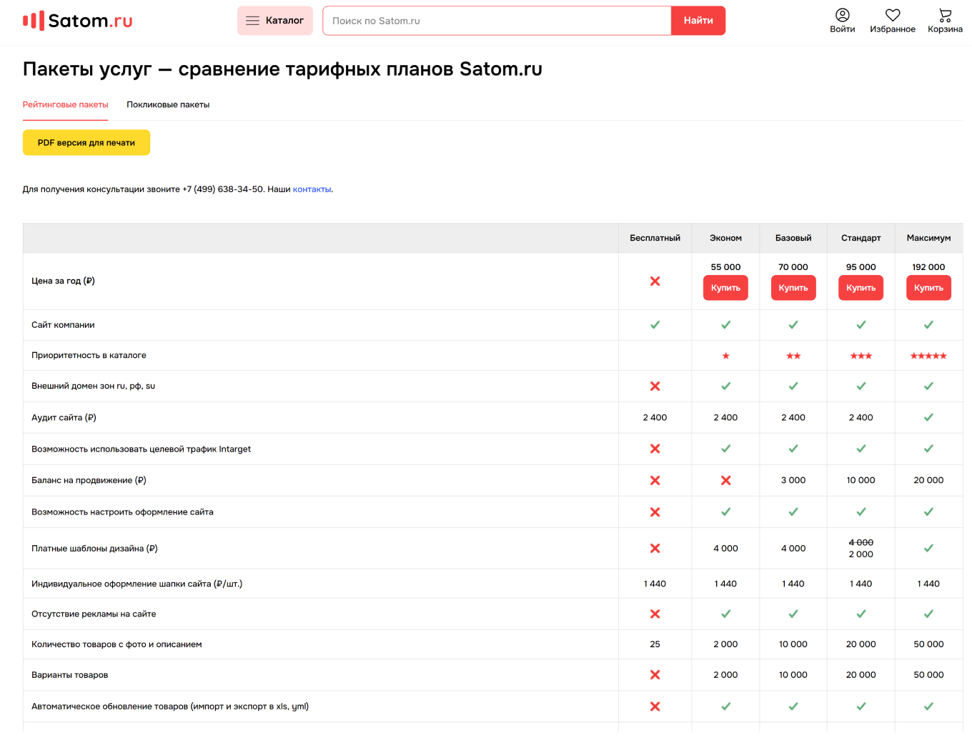Image resolution: width=972 pixels, height=748 pixels.
Task: Click red cross for Бесплатный in Цена за год row
Action: pos(655,281)
